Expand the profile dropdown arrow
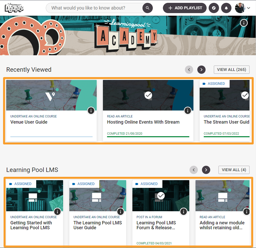This screenshot has width=256, height=248. pyautogui.click(x=249, y=8)
